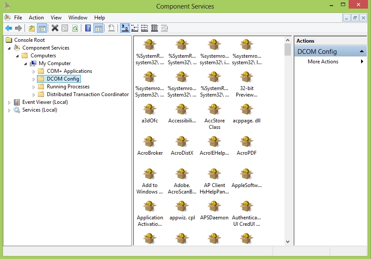Select Running Processes in the tree
The height and width of the screenshot is (259, 371).
coord(68,87)
